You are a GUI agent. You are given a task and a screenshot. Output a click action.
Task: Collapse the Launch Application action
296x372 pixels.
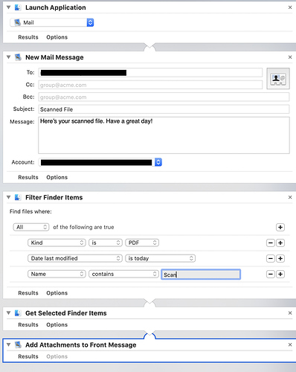[x=9, y=7]
